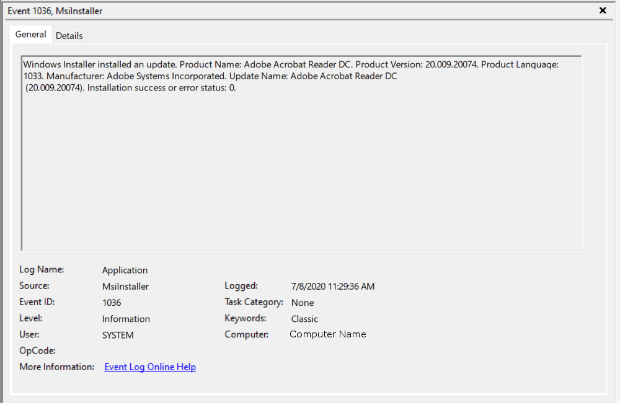Select the Event ID value '1036'
Viewport: 620px width, 403px height.
pyautogui.click(x=112, y=303)
